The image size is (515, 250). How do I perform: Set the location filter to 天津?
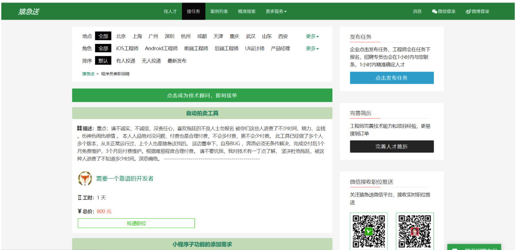[218, 36]
